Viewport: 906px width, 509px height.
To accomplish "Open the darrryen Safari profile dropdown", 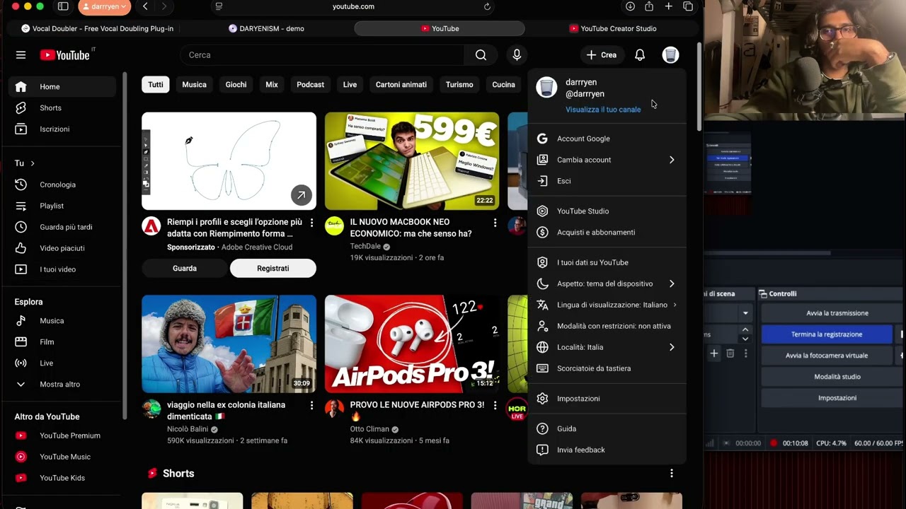I will pos(104,6).
